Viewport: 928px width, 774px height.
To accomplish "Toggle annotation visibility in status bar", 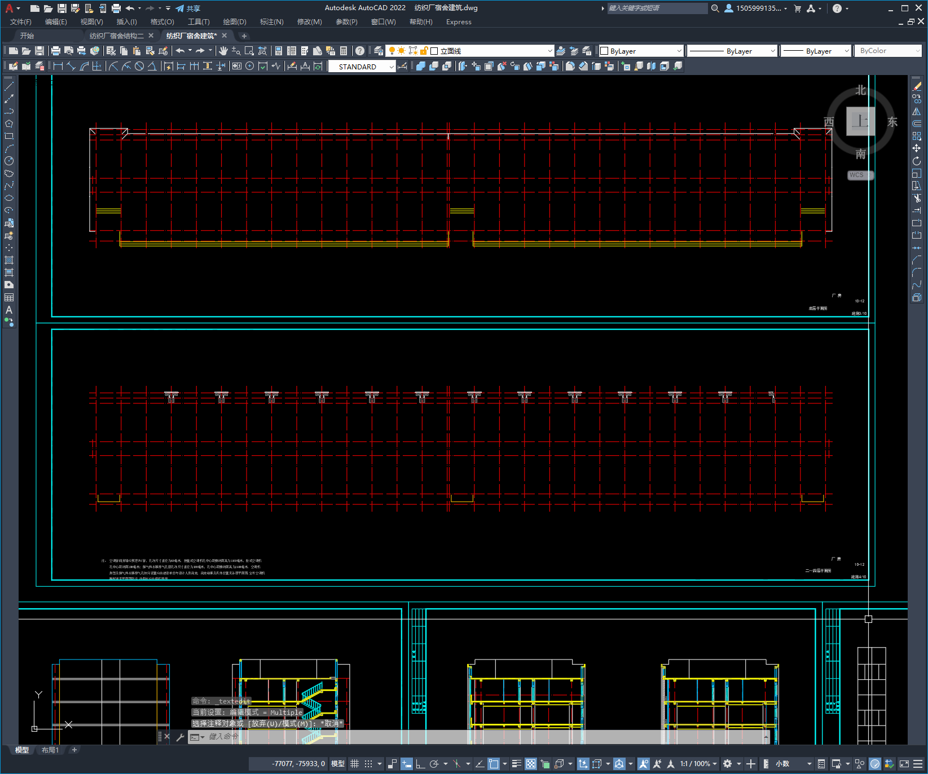I will point(643,764).
